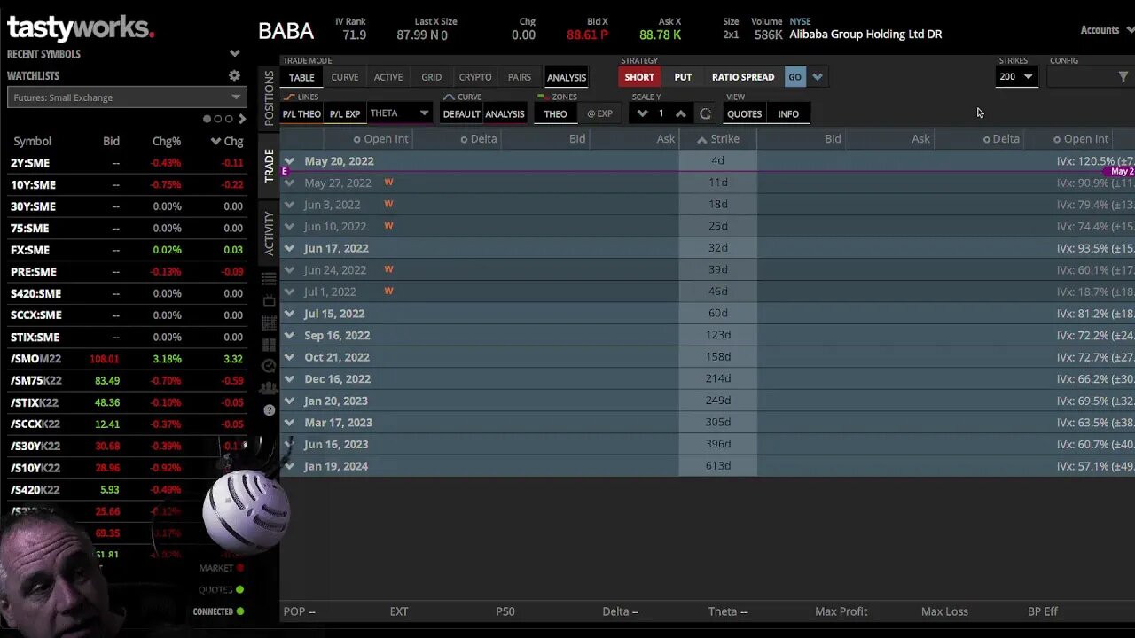
Task: Expand May 20, 2022 expiration
Action: click(289, 161)
